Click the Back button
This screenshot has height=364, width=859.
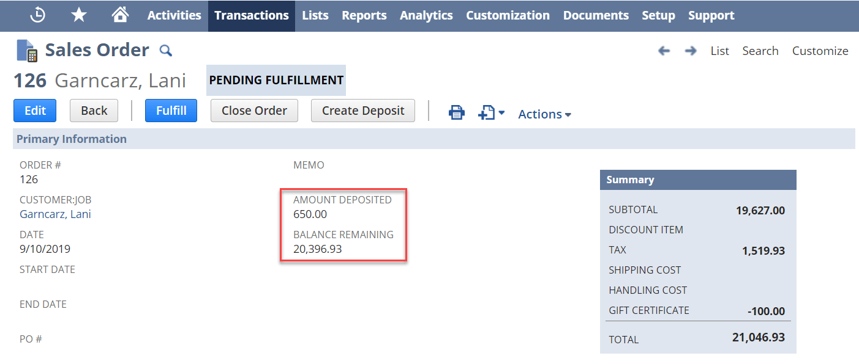pyautogui.click(x=94, y=111)
